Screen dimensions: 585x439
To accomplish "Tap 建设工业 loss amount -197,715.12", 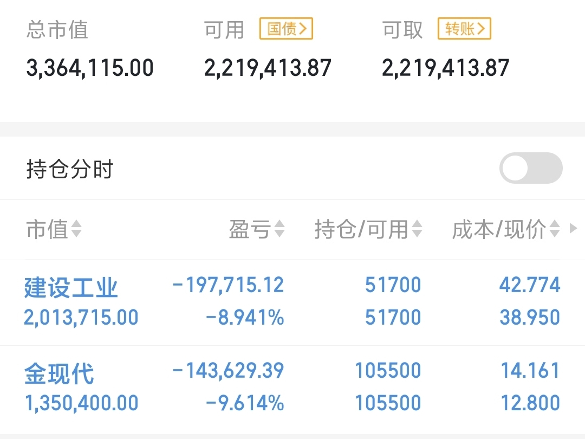I will click(228, 285).
